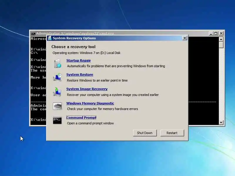Image resolution: width=235 pixels, height=176 pixels.
Task: Click the cmd window scrollbar thumb
Action: click(x=221, y=45)
